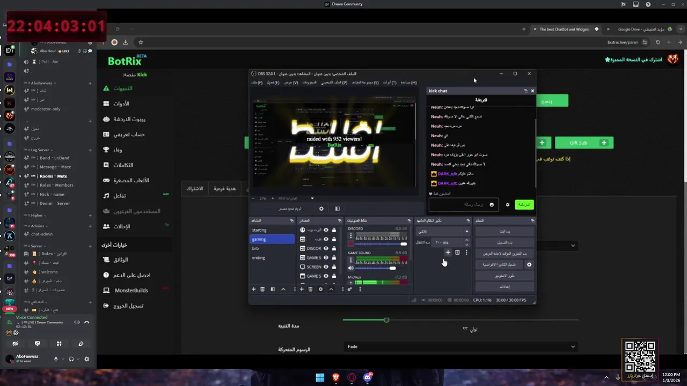
Task: Mute the GAME SOUND audio track
Action: coord(350,268)
